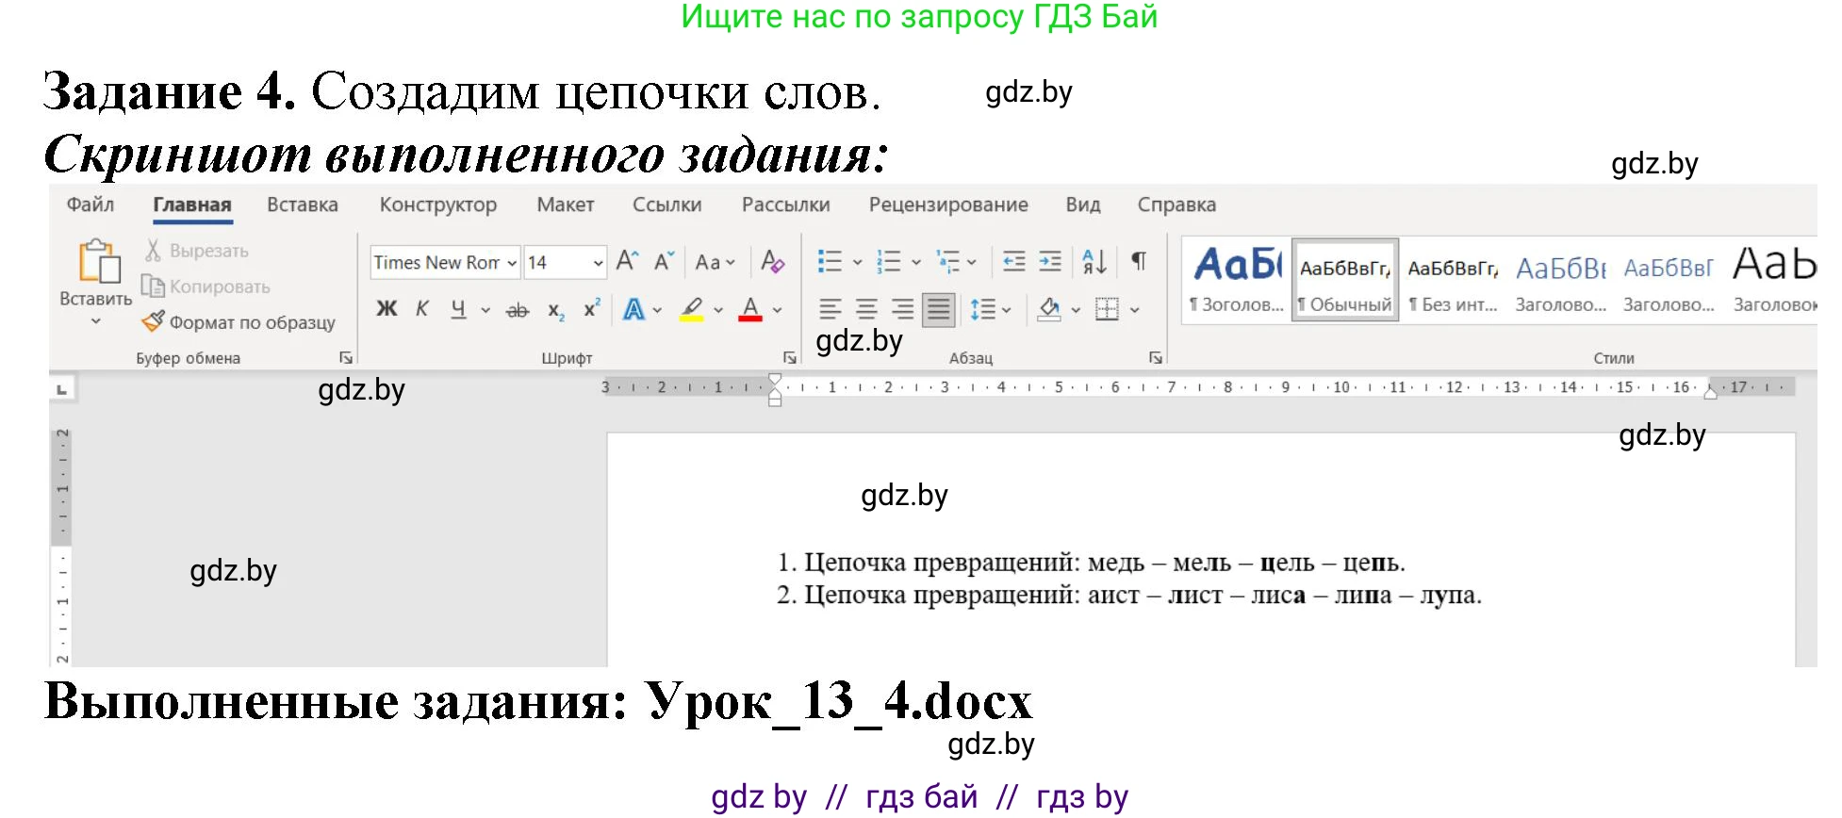The height and width of the screenshot is (818, 1842).
Task: Switch to the Рецензирование tab
Action: [948, 204]
